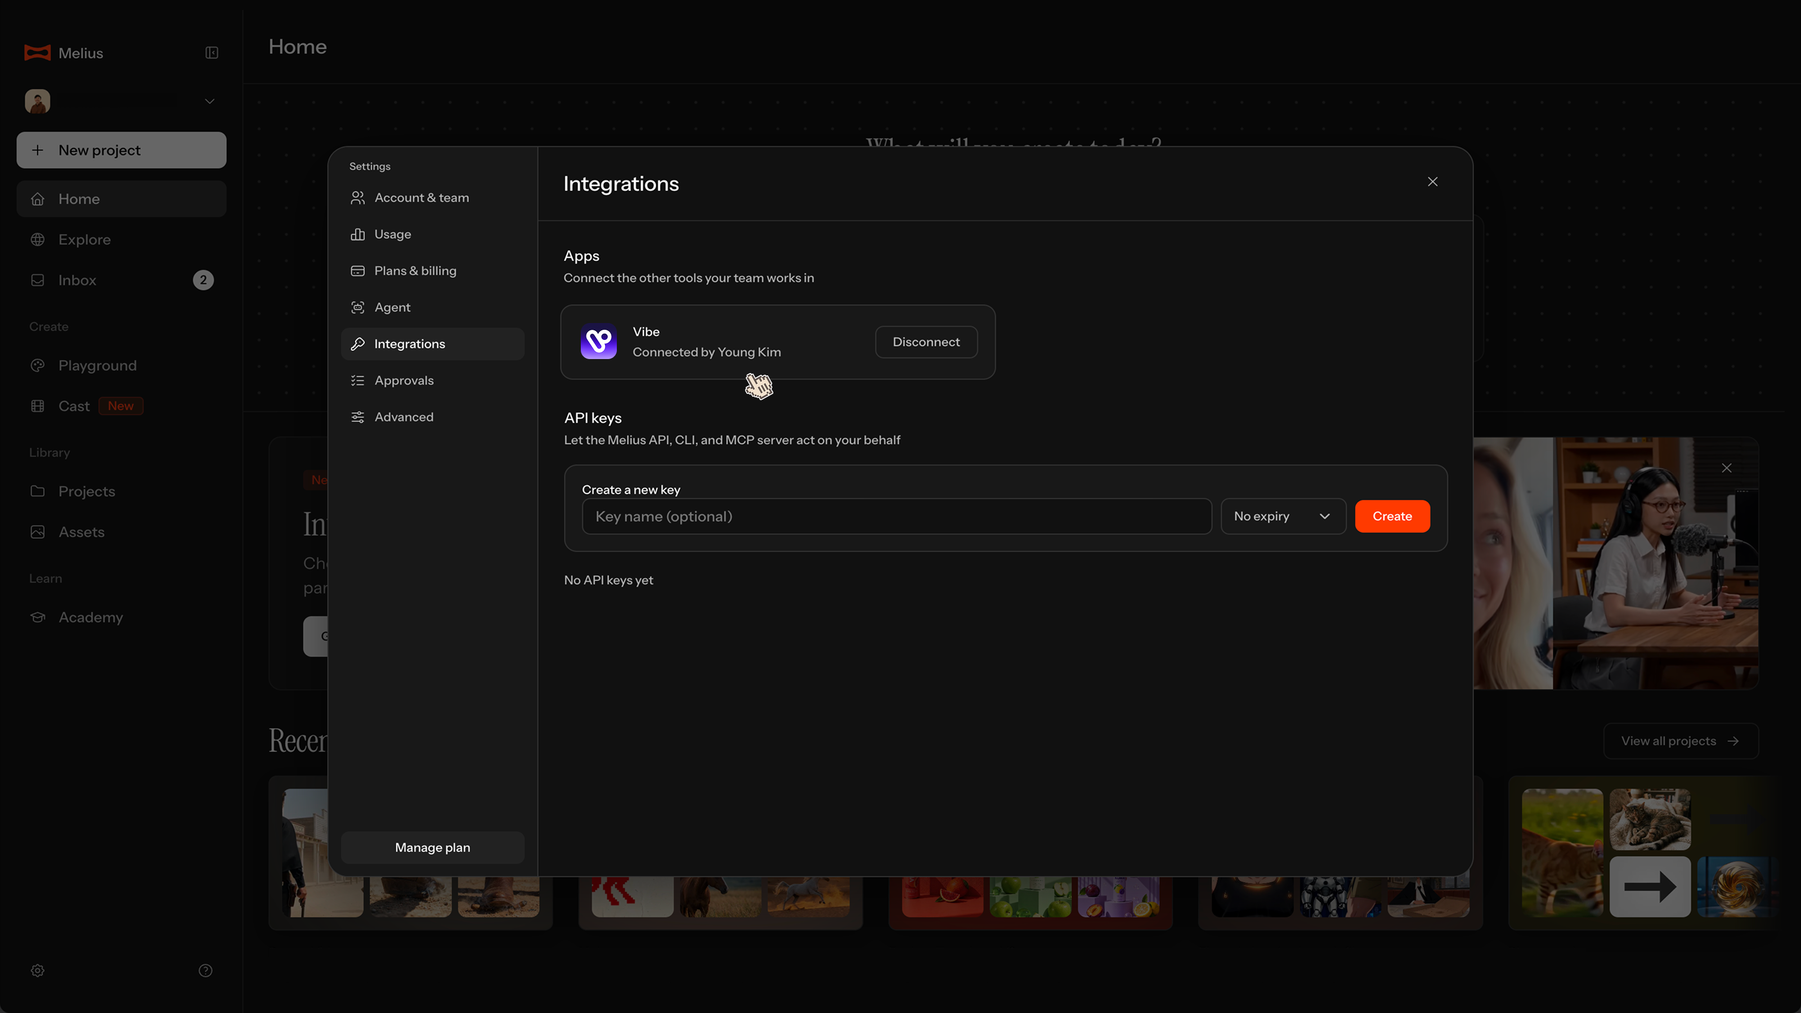Open the arrow project thumbnail

click(x=1650, y=887)
